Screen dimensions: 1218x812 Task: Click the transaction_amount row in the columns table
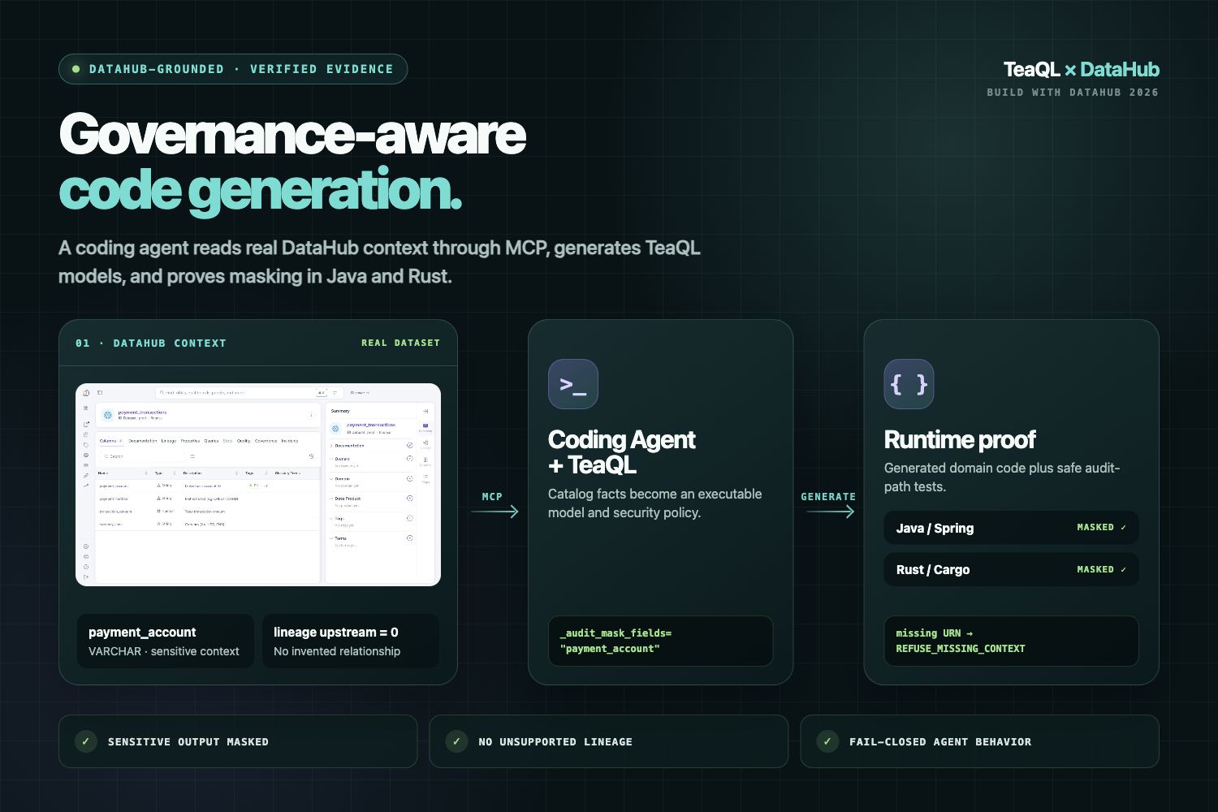(x=207, y=512)
